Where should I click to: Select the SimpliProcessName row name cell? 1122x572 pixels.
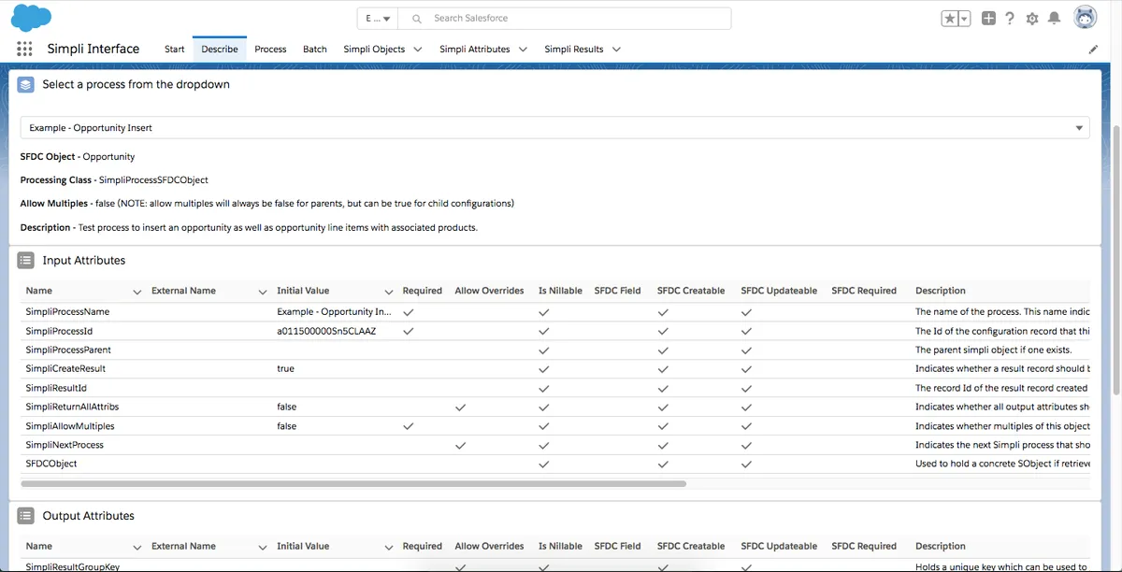[67, 312]
